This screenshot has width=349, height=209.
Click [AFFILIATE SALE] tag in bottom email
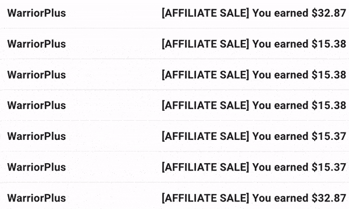tap(205, 198)
